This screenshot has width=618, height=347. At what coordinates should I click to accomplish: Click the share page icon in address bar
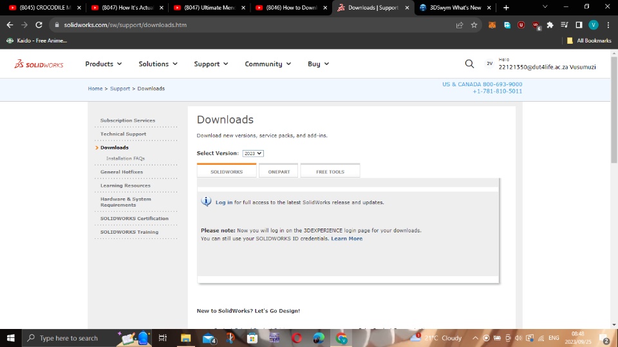click(x=459, y=25)
